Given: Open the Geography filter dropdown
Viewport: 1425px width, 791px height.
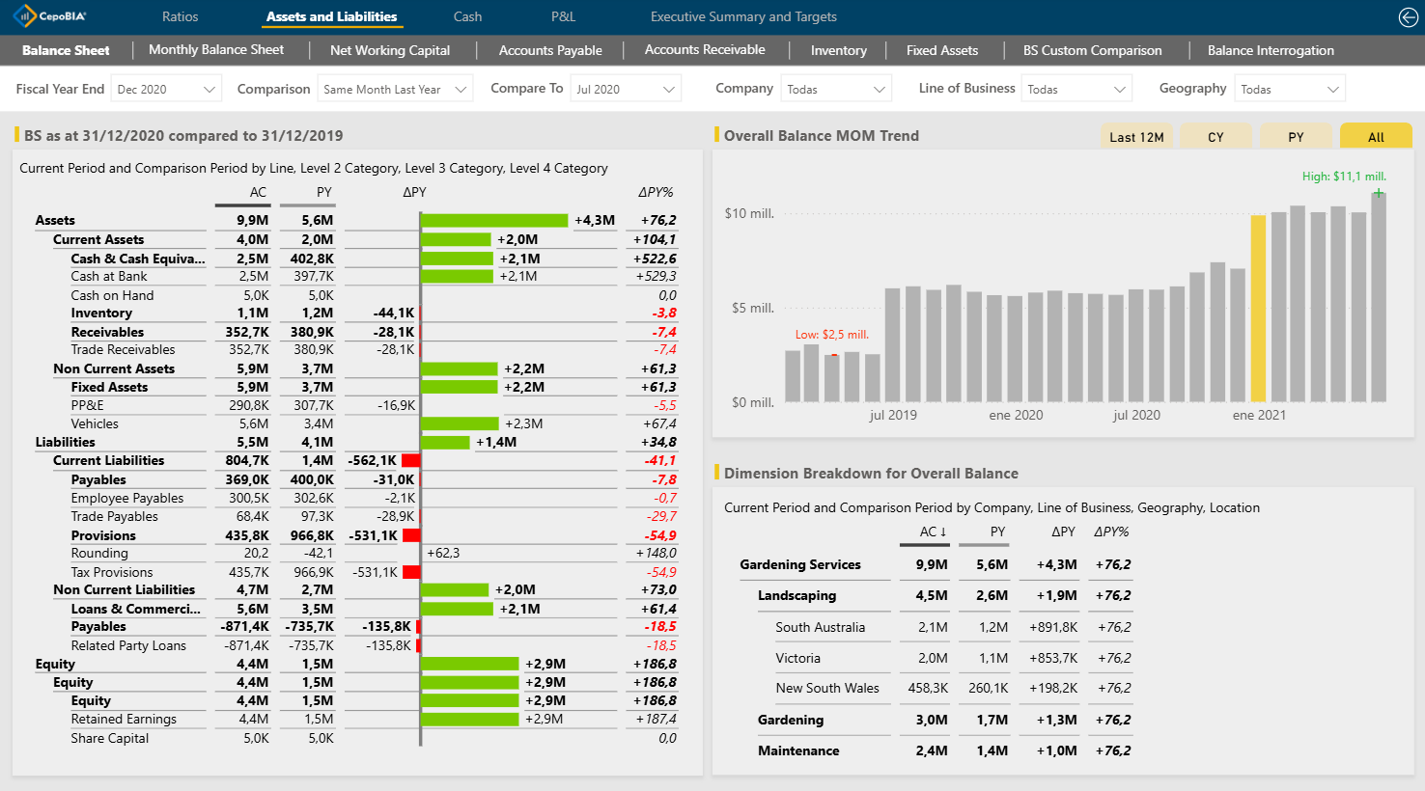Looking at the screenshot, I should coord(1290,89).
